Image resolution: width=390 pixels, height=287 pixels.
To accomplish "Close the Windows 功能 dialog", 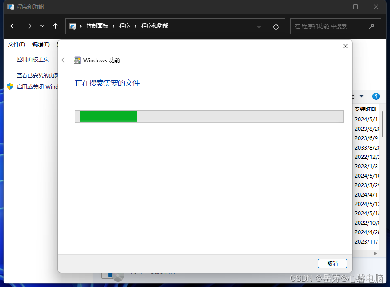I will [x=346, y=46].
